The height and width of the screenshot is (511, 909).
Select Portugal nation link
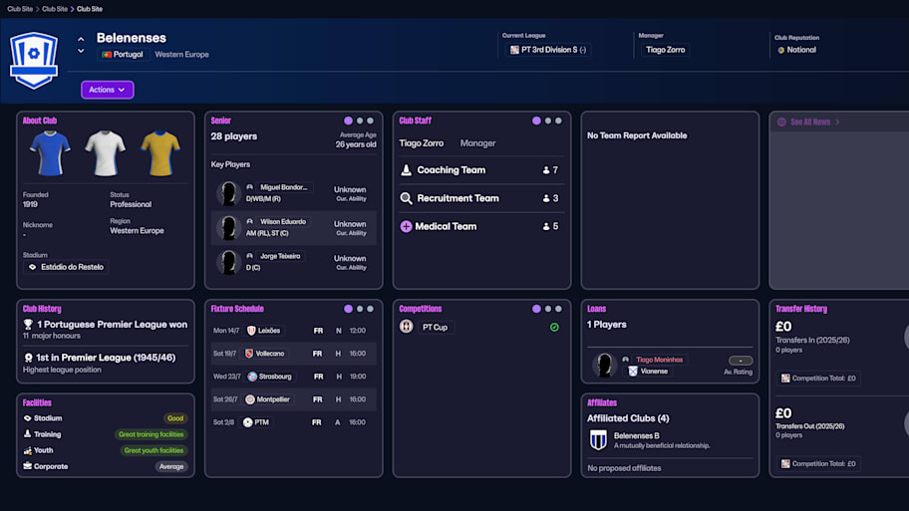click(x=123, y=55)
